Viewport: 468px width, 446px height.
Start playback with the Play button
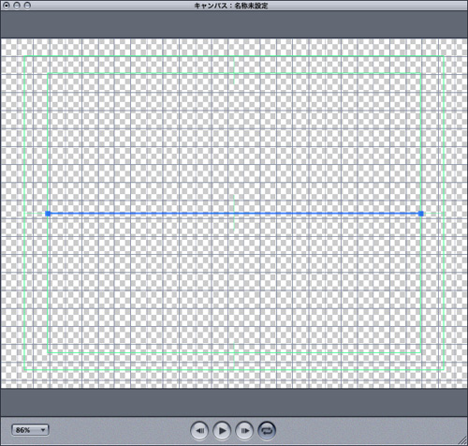pos(222,431)
